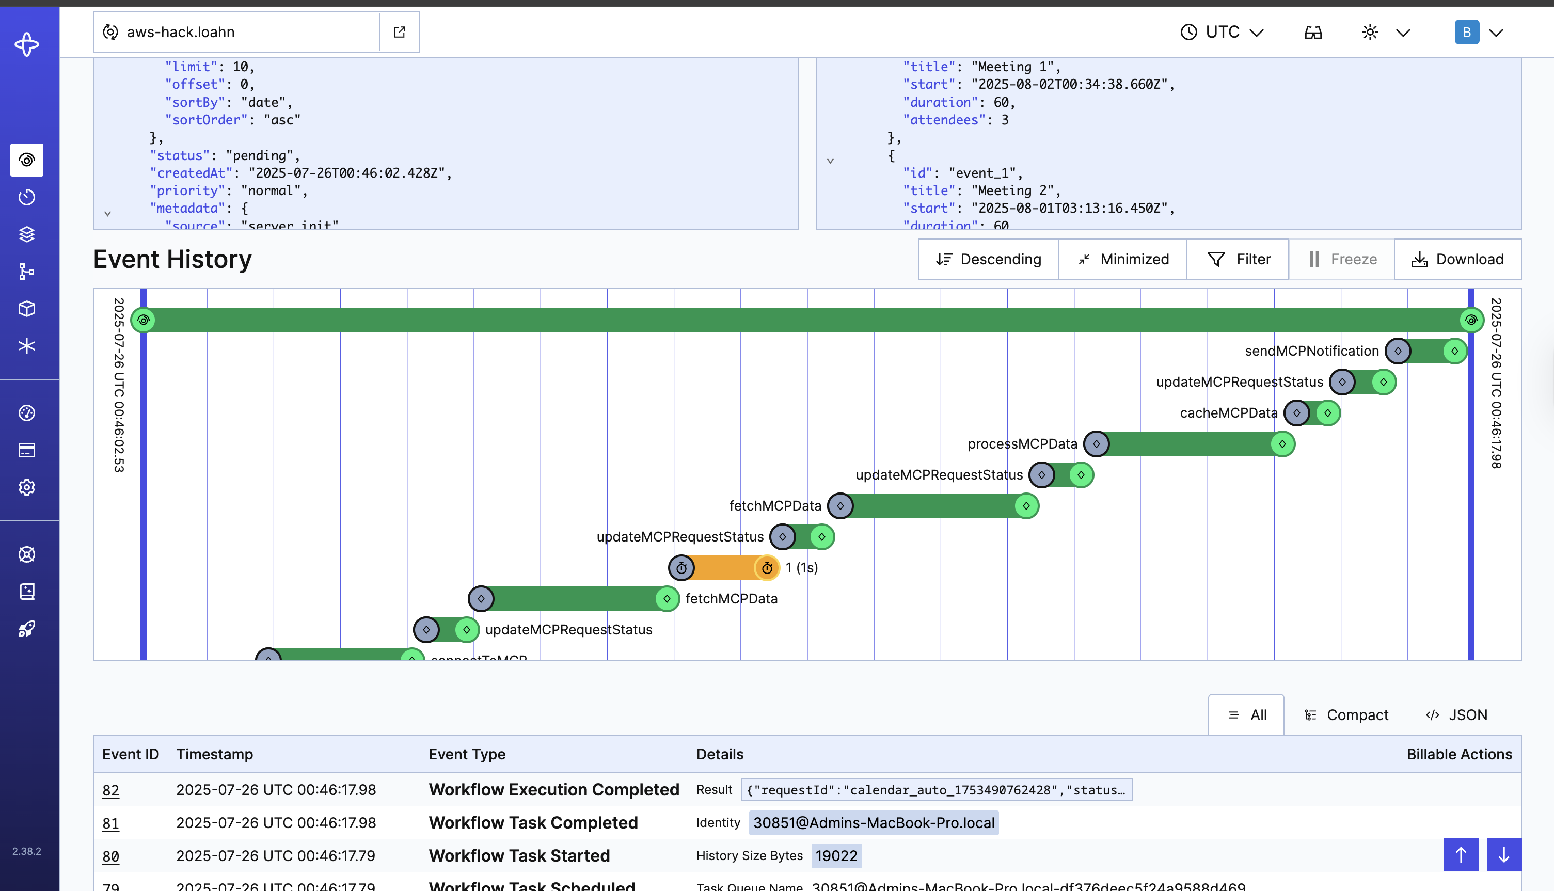Click scroll-to-bottom down arrow button
Screen dimensions: 1554x891
coord(1503,855)
